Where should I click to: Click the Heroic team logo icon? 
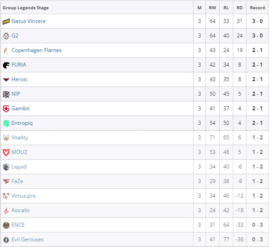pyautogui.click(x=6, y=79)
